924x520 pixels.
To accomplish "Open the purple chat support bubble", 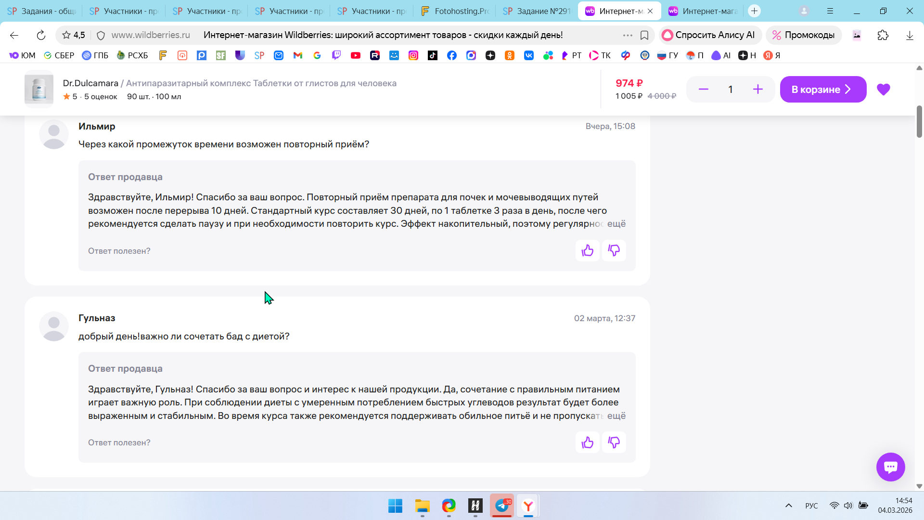I will click(890, 467).
